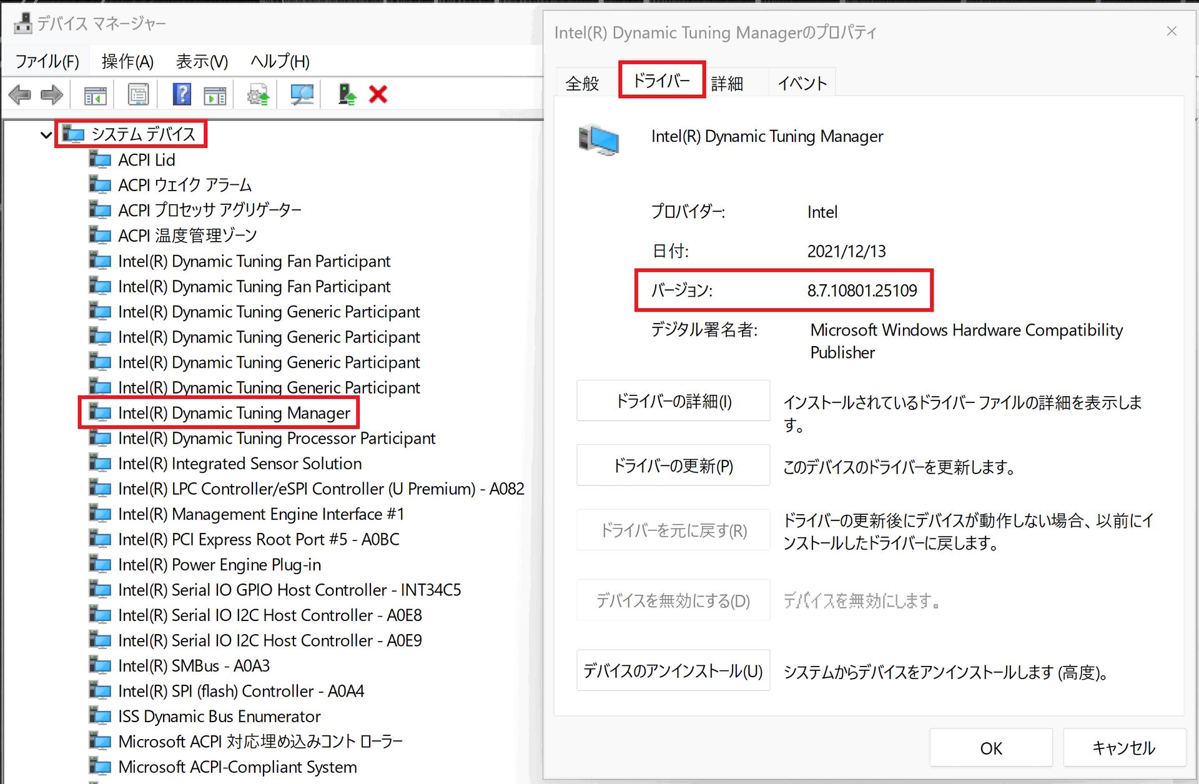1199x784 pixels.
Task: Switch to the 詳細 tab
Action: pos(727,83)
